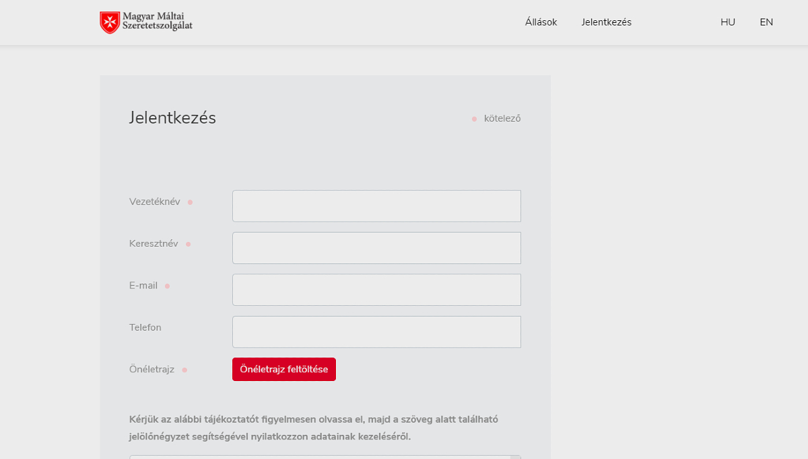This screenshot has width=808, height=459.
Task: Go to Jelentkezés in the top navigation
Action: coord(606,22)
